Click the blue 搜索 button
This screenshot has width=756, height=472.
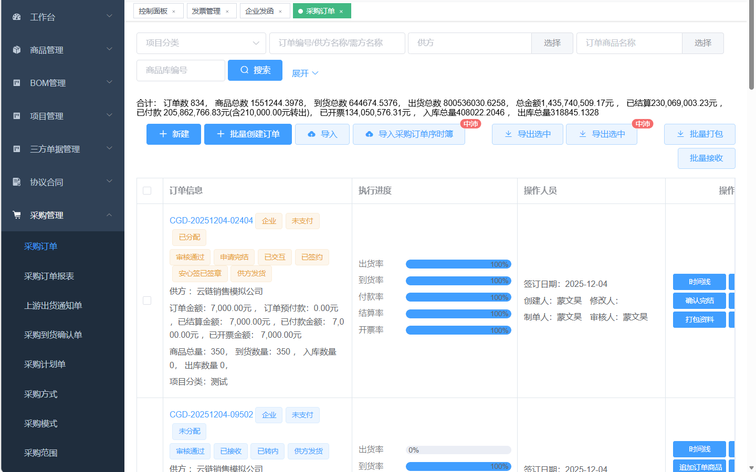tap(255, 70)
